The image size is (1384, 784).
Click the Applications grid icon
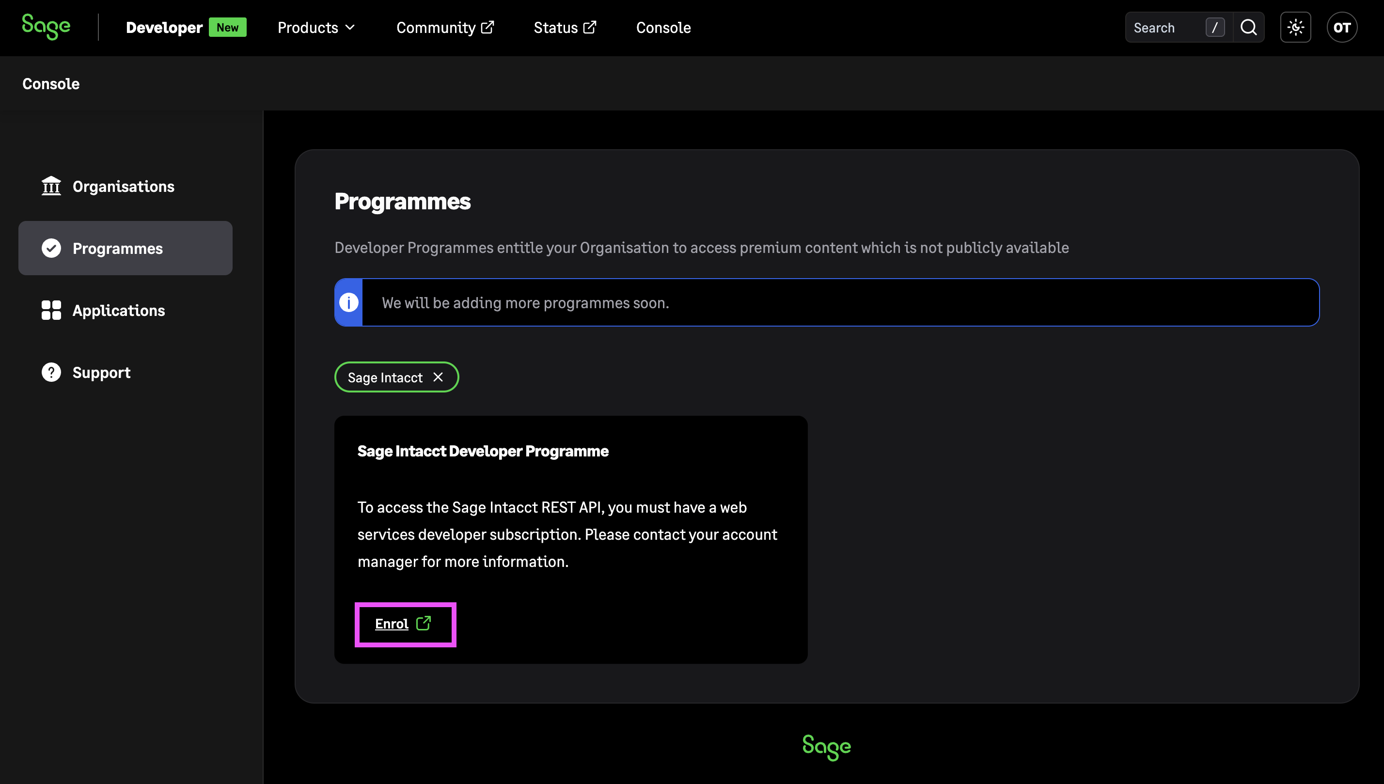[x=51, y=310]
